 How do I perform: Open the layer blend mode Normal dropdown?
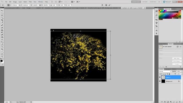[x=165, y=71]
